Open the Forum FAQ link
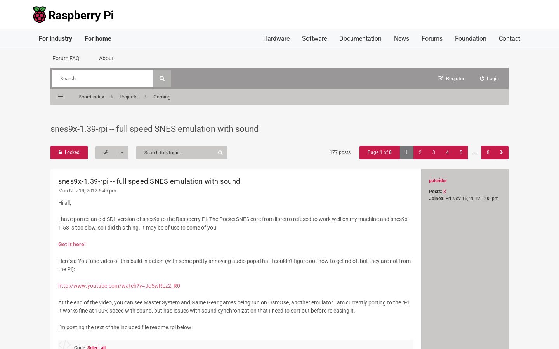This screenshot has height=349, width=559. click(66, 58)
